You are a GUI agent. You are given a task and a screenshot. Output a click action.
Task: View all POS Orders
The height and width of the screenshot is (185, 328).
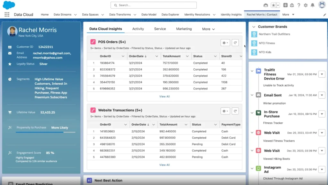[164, 96]
